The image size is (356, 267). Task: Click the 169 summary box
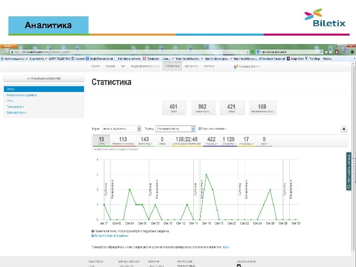[263, 108]
